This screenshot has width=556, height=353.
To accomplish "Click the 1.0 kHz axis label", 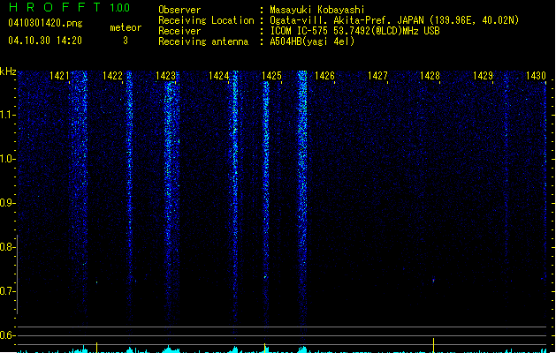I will 7,159.
